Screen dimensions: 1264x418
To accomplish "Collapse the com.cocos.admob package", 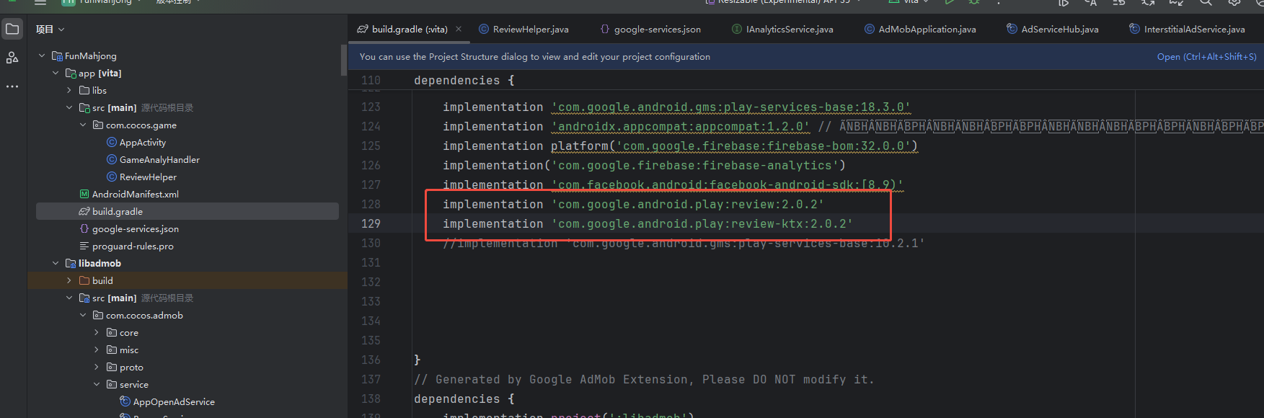I will click(83, 315).
